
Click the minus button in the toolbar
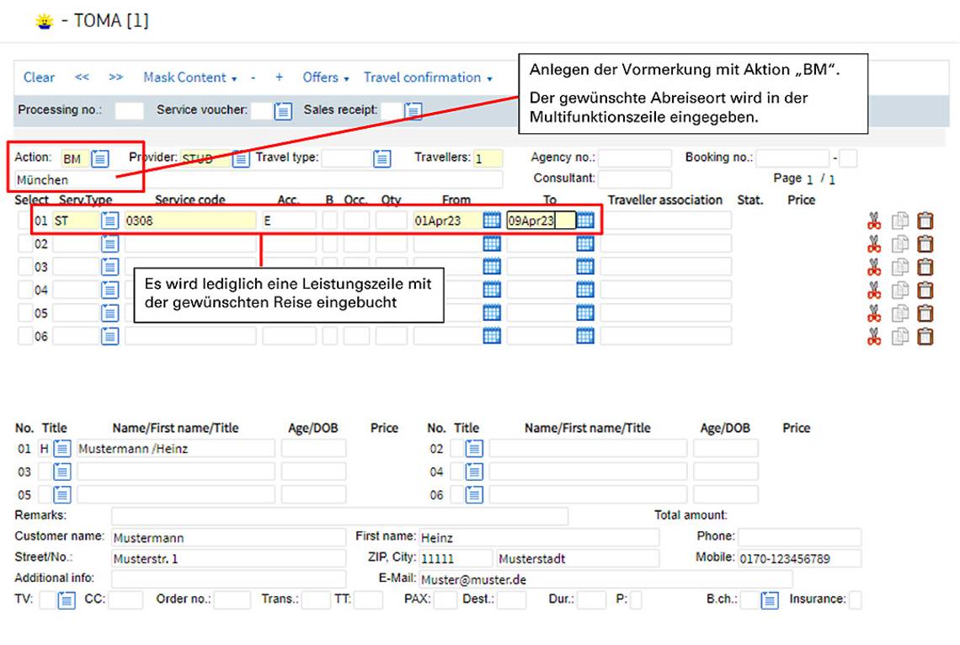click(253, 77)
